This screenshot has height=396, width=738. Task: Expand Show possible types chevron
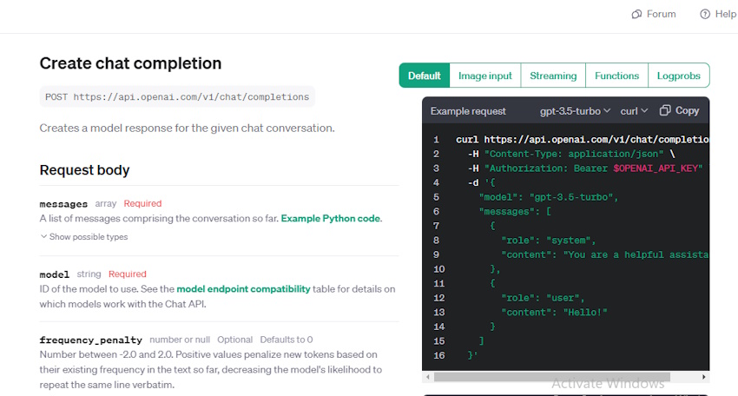point(43,236)
